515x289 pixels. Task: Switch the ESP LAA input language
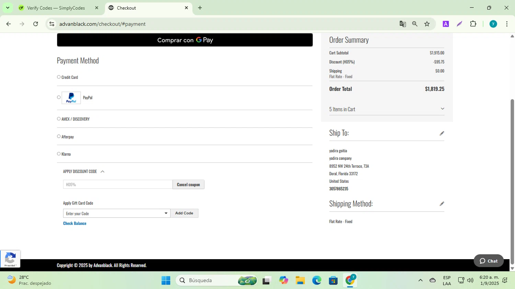coord(447,280)
